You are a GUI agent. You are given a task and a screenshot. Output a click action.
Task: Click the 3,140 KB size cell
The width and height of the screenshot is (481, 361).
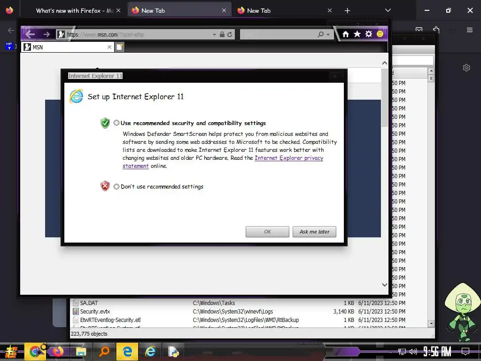point(343,312)
